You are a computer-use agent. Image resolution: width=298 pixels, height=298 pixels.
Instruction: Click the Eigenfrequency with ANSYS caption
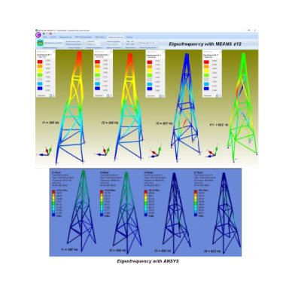pyautogui.click(x=147, y=261)
